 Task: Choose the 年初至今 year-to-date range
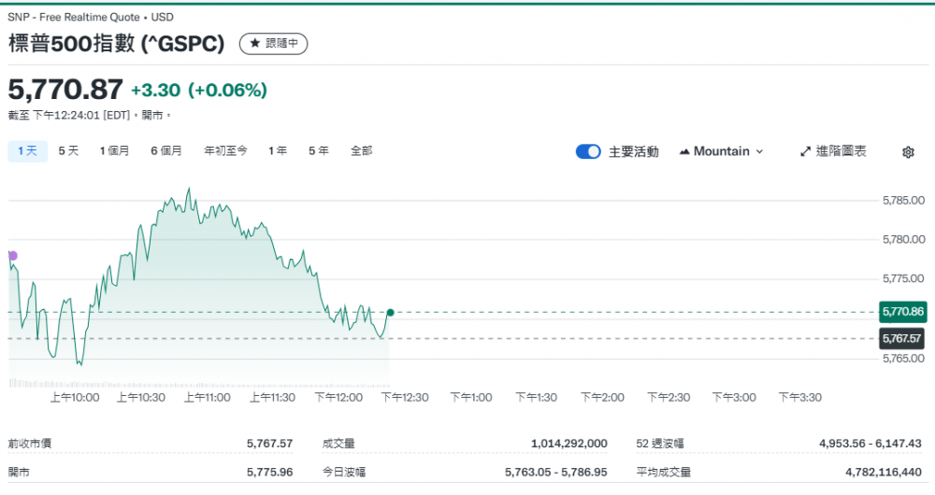pyautogui.click(x=225, y=150)
